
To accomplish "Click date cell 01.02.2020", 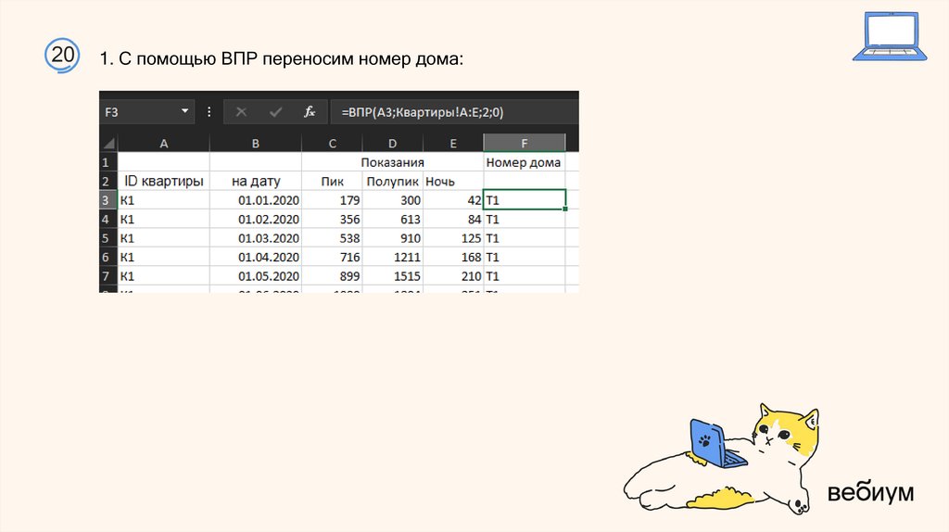I will pos(256,219).
